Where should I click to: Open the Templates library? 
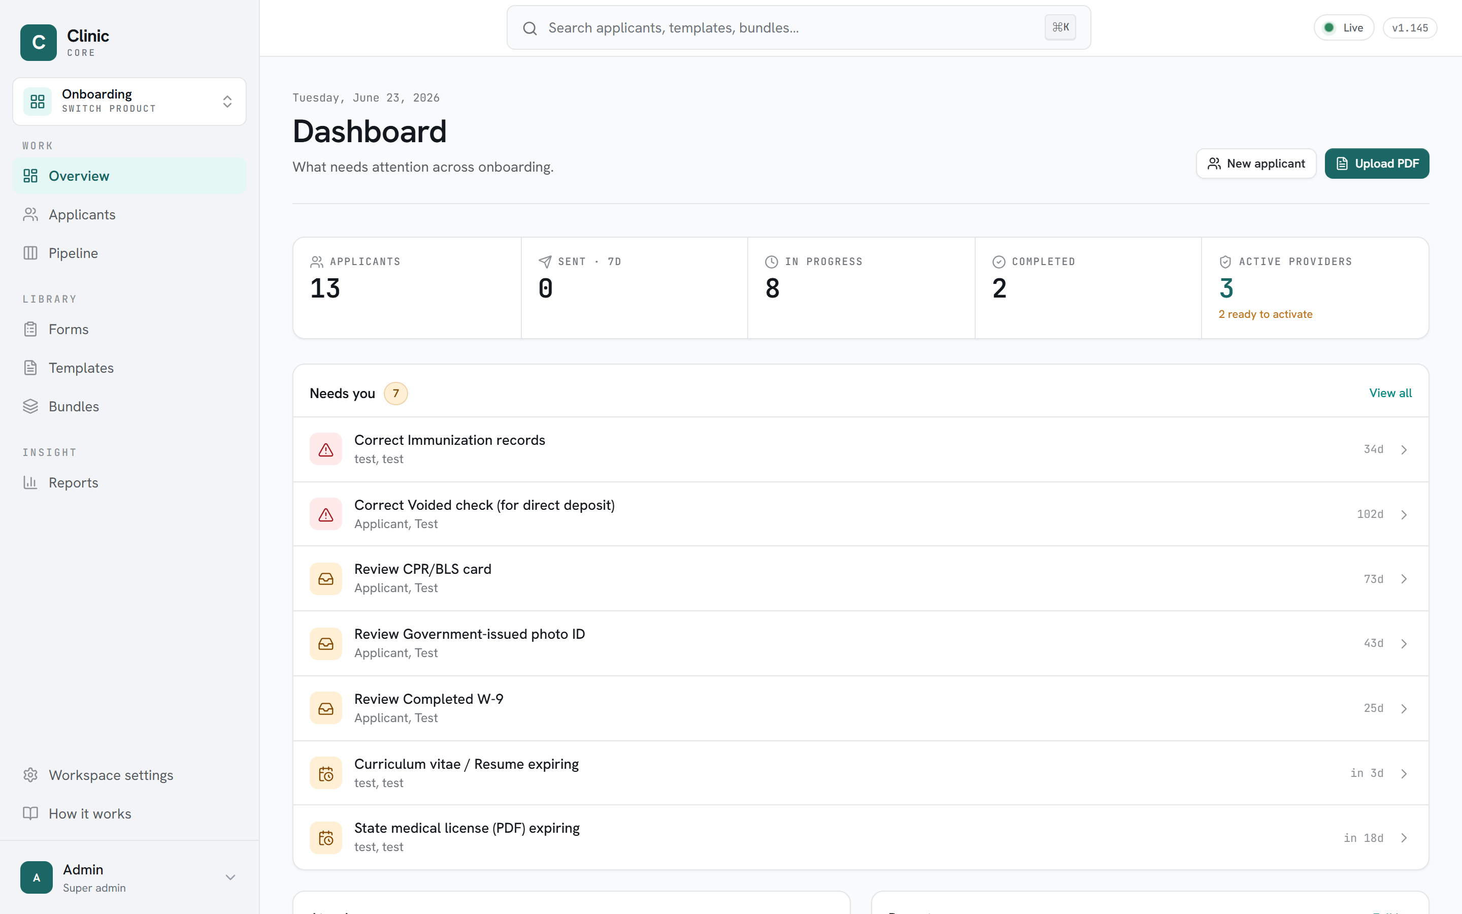[129, 368]
